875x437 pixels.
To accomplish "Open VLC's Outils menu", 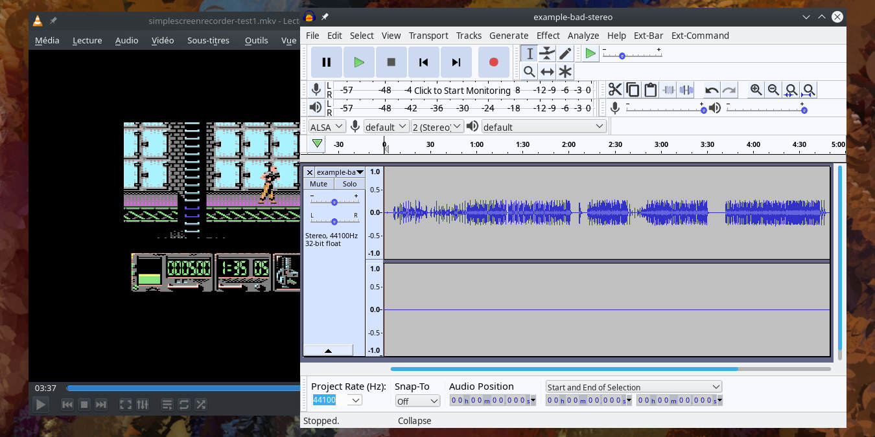I will pos(256,40).
